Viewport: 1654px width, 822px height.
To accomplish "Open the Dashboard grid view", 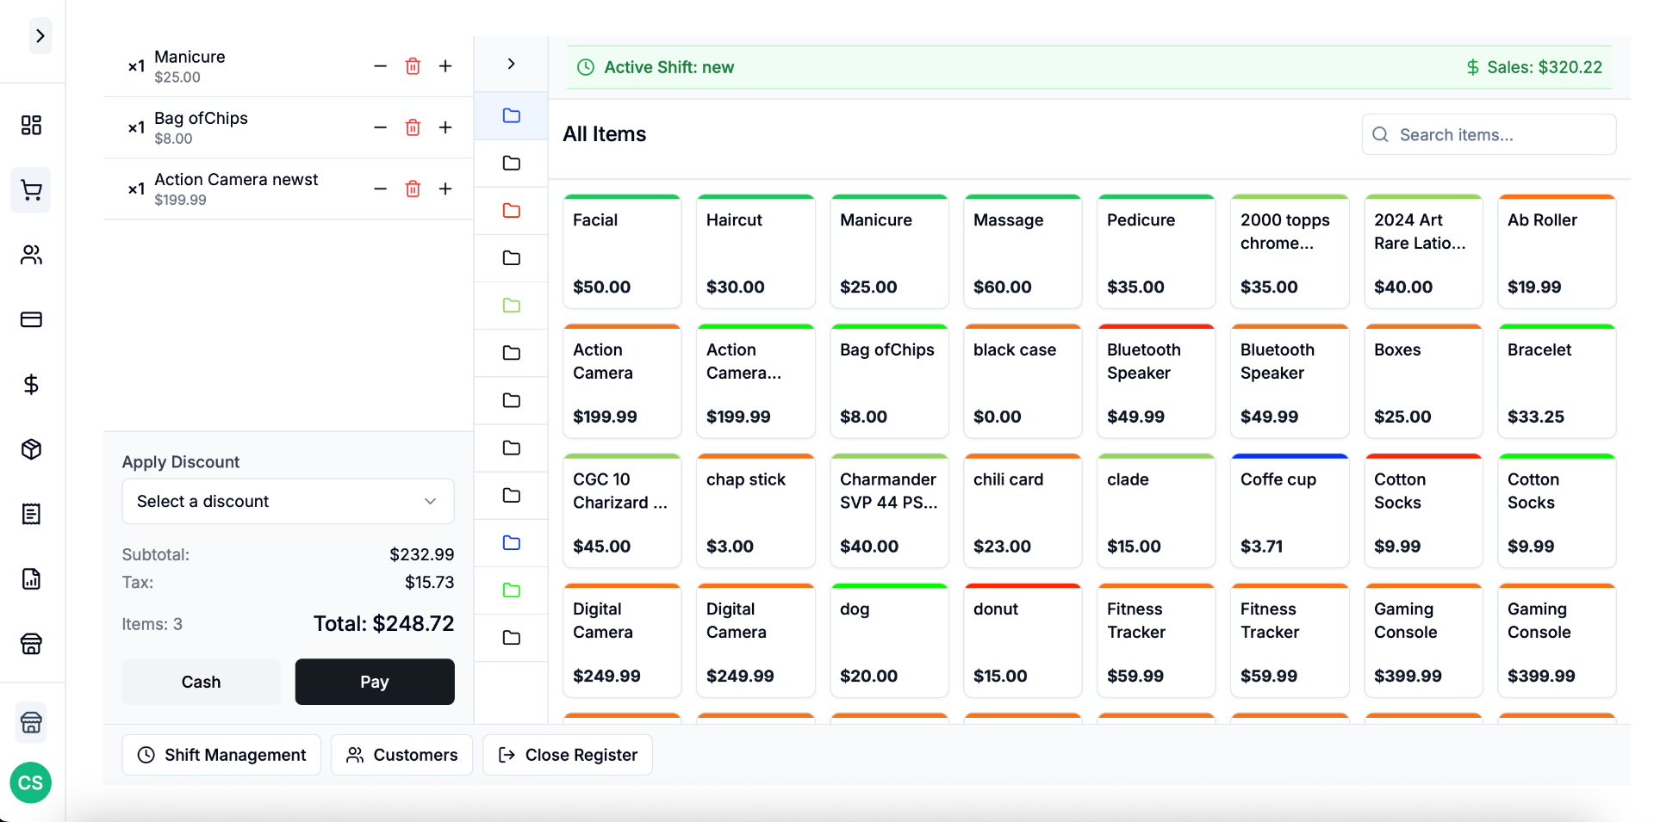I will [32, 125].
